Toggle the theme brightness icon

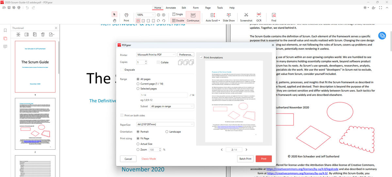[366, 7]
